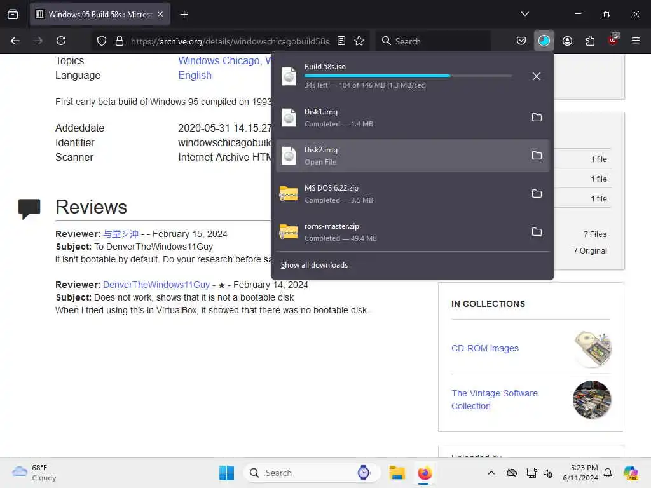Toggle the Downloads panel button
The width and height of the screenshot is (651, 488).
(x=544, y=41)
